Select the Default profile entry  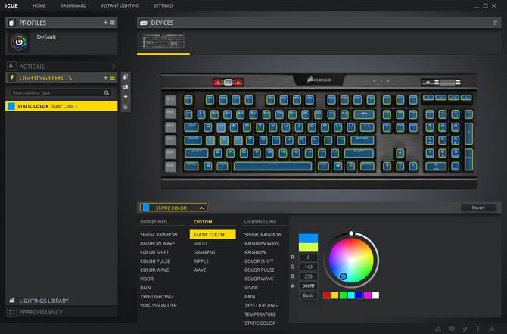[61, 42]
